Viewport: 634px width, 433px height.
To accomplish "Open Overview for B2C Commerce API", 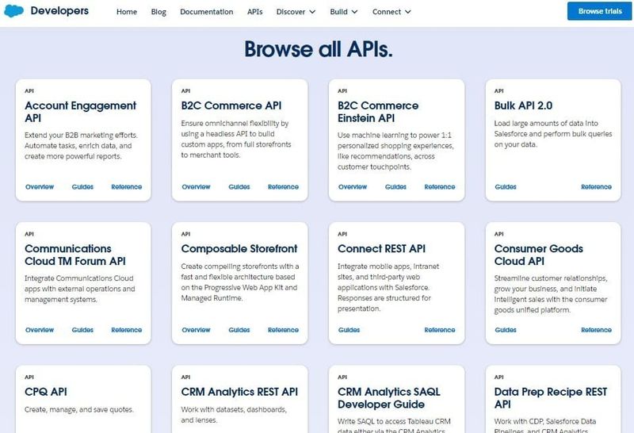I will coord(196,187).
